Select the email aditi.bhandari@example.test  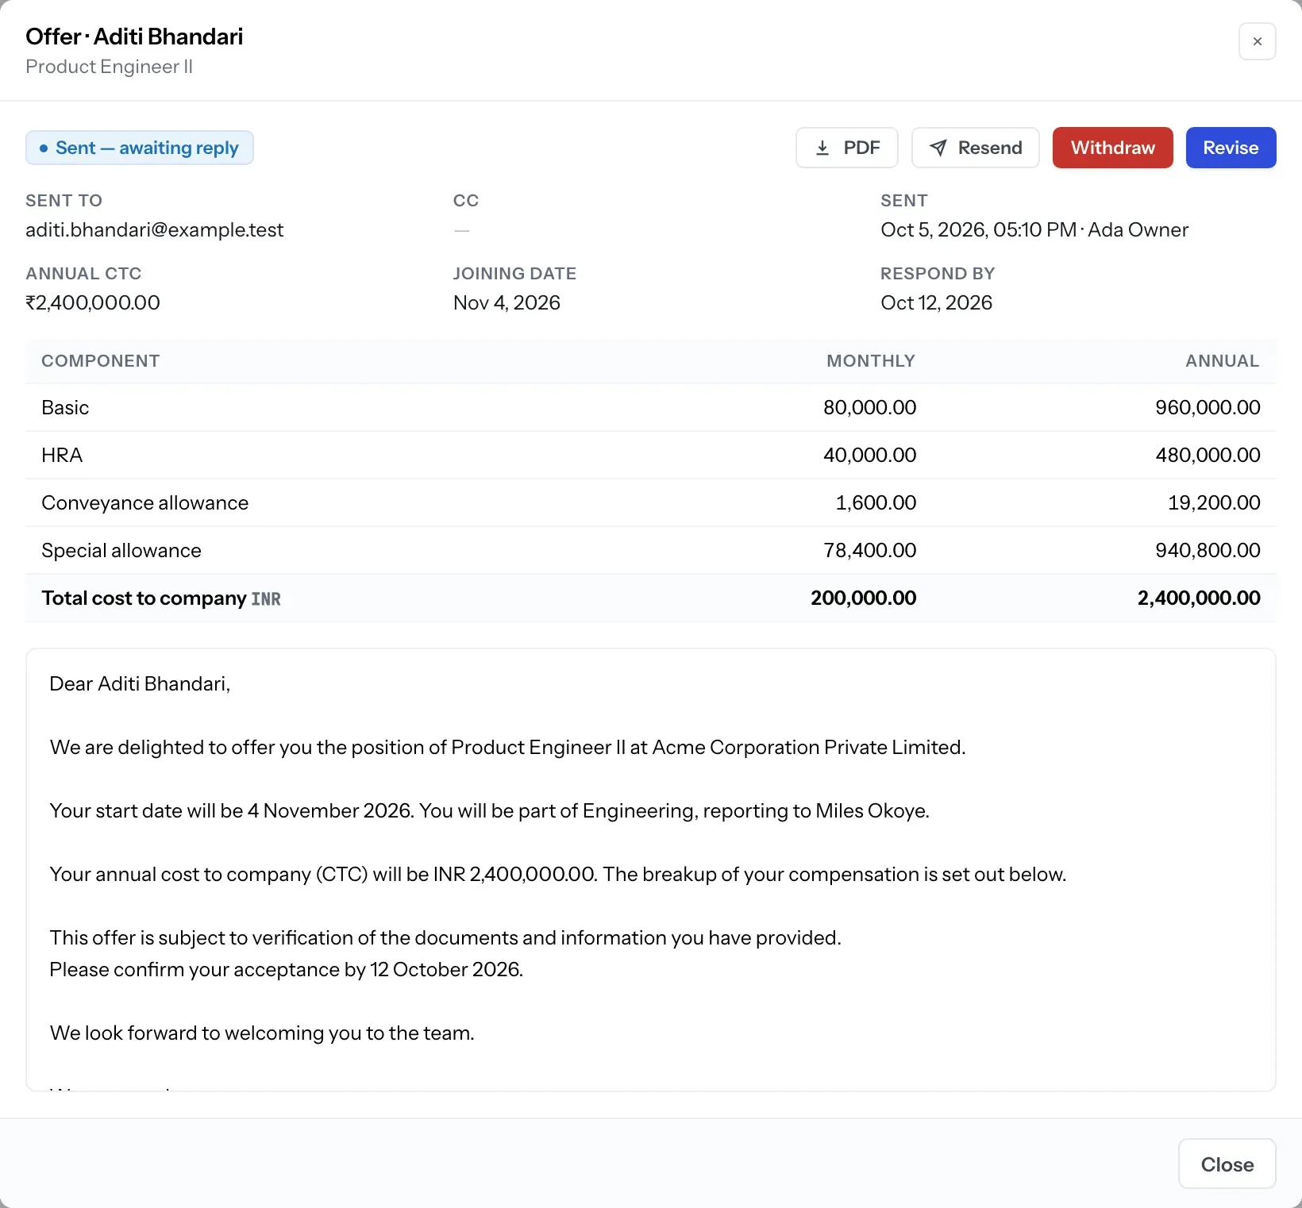click(x=155, y=230)
